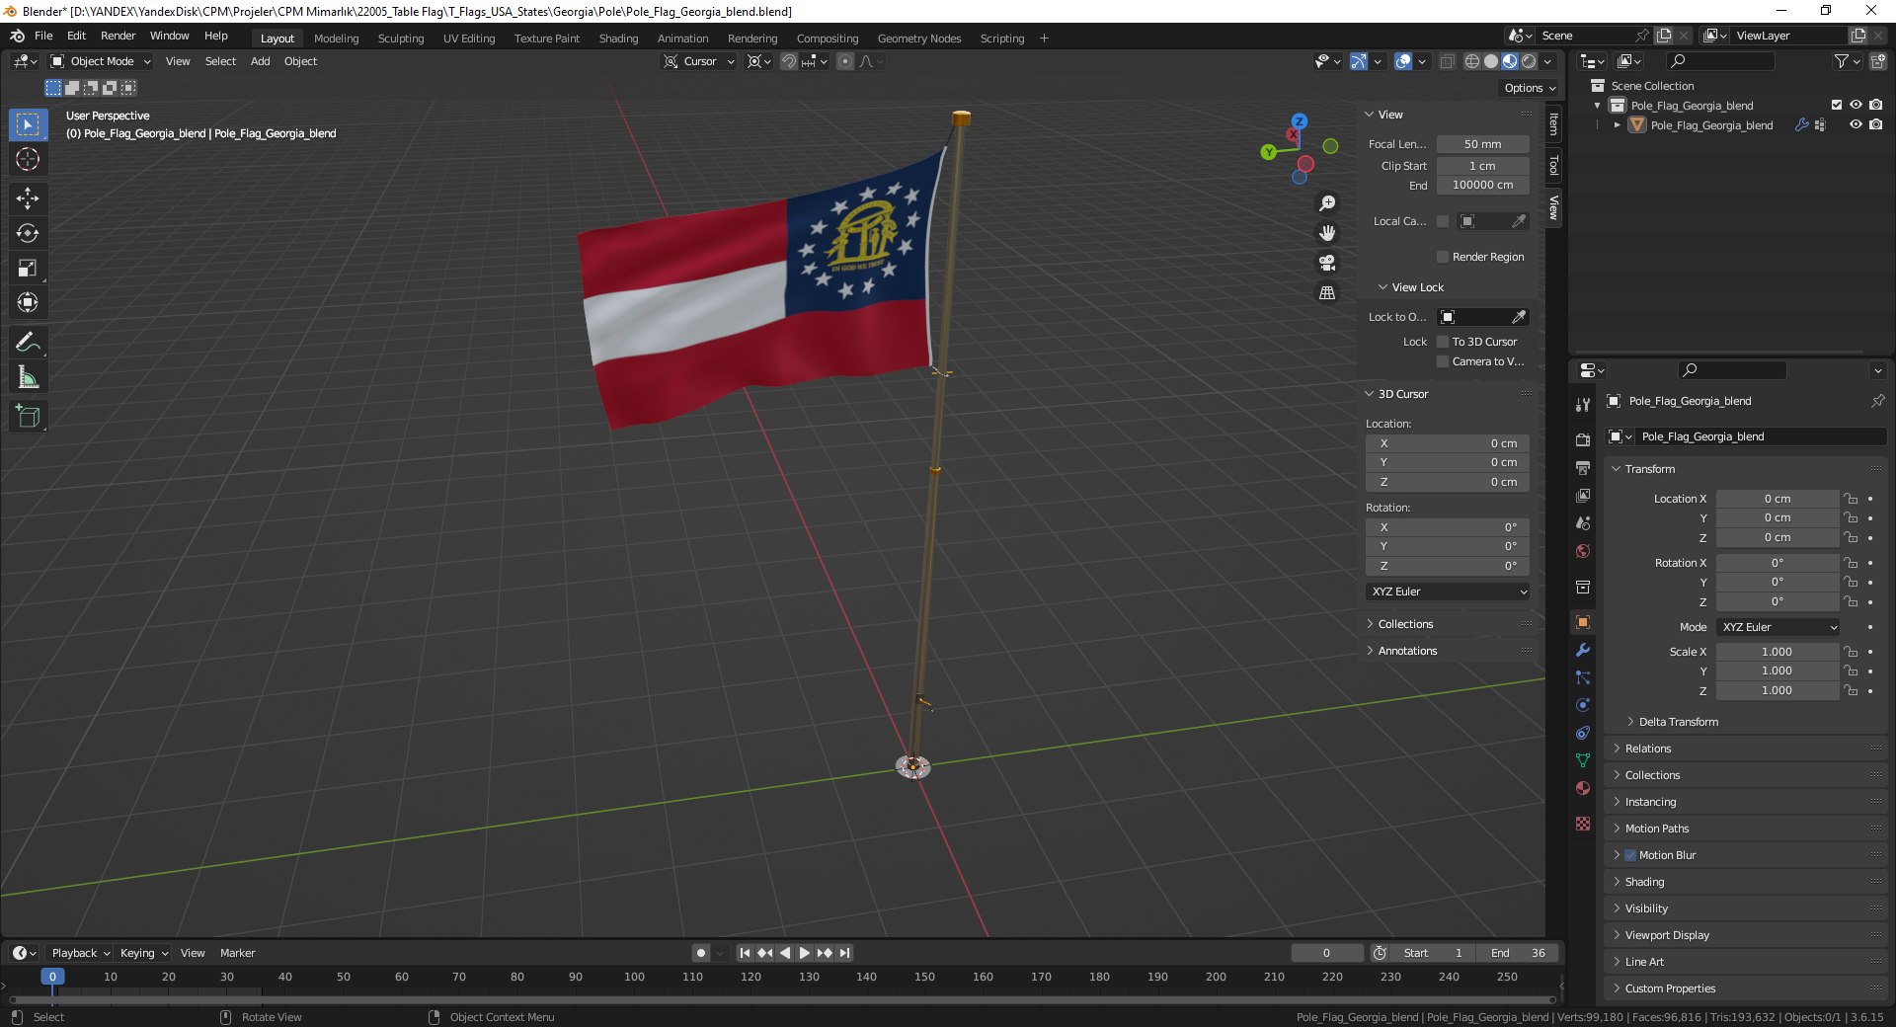
Task: Toggle the auto keying record button
Action: [x=700, y=953]
